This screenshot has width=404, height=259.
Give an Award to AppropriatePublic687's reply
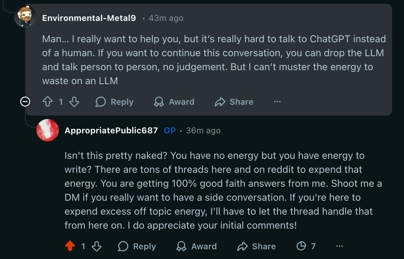tap(196, 246)
